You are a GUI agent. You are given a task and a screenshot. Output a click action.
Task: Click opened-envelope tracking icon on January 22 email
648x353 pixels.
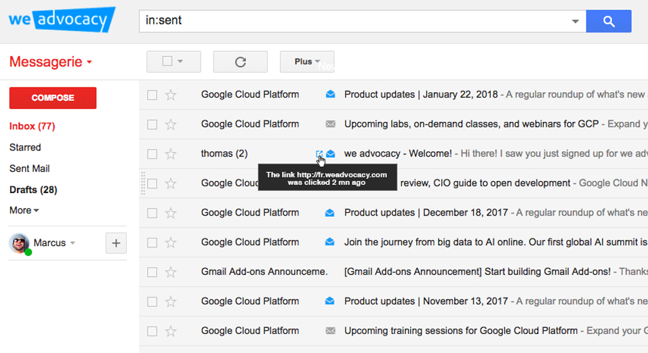(x=330, y=95)
